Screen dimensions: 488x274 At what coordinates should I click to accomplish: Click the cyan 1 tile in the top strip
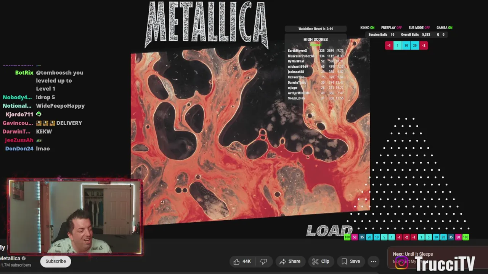point(397,45)
